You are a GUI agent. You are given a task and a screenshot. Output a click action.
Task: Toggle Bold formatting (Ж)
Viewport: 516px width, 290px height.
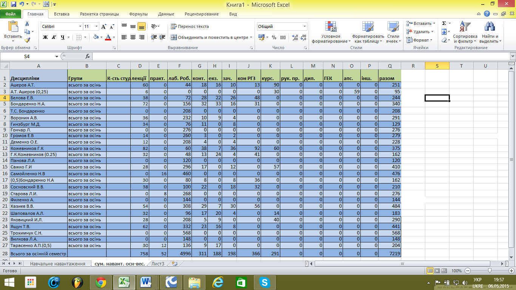(x=45, y=37)
